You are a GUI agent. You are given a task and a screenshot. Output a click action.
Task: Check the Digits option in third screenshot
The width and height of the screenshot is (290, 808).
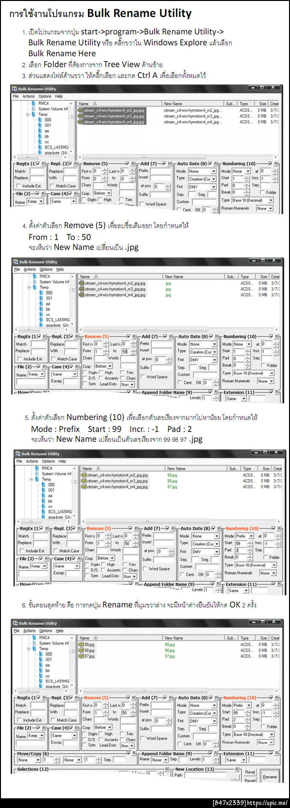(87, 565)
